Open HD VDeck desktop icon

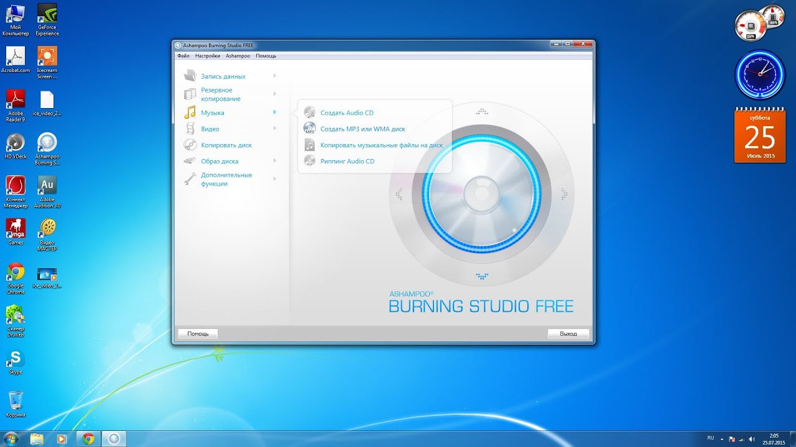pos(16,146)
